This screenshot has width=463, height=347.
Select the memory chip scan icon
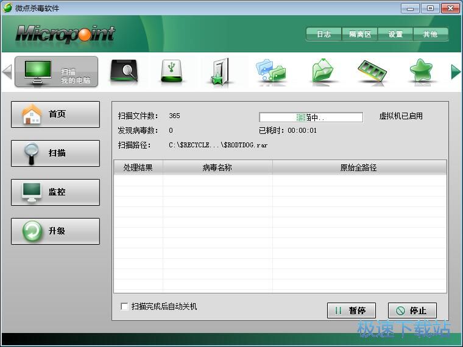pyautogui.click(x=372, y=72)
